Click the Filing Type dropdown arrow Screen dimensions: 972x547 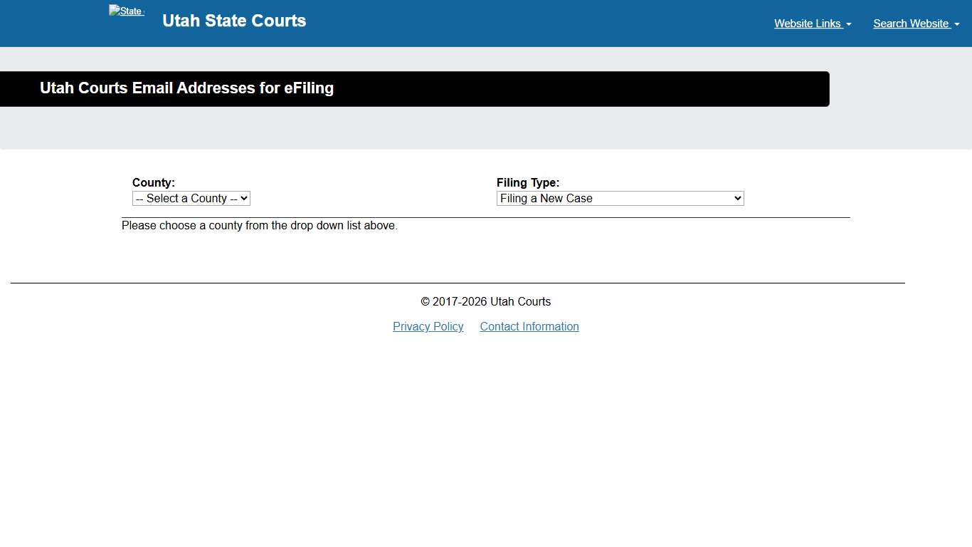(x=737, y=198)
